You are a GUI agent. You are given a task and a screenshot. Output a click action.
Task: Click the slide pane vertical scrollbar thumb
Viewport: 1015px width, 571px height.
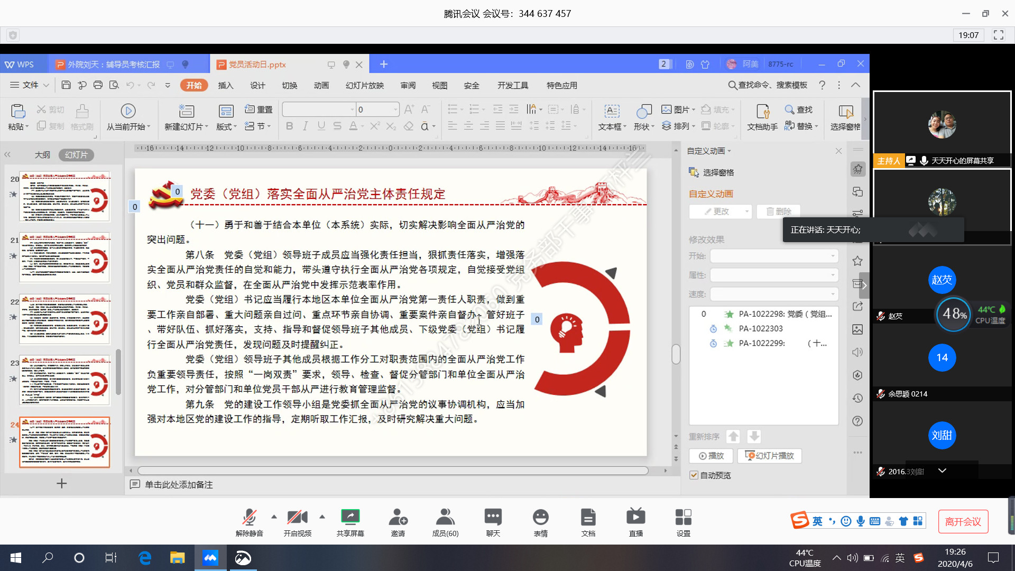tap(676, 354)
